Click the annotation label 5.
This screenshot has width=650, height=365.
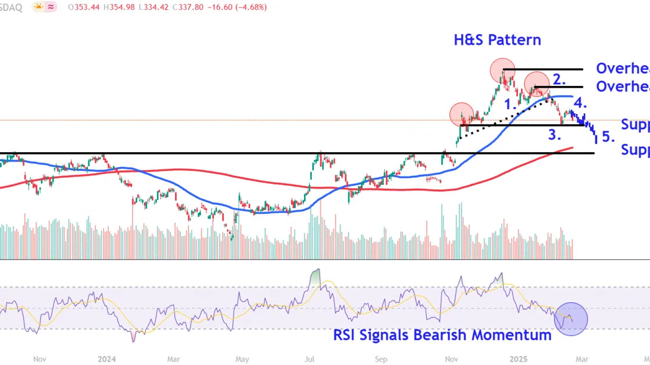(608, 137)
